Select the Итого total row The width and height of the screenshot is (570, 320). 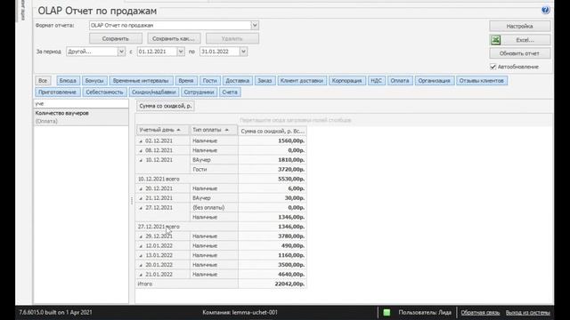pyautogui.click(x=187, y=284)
